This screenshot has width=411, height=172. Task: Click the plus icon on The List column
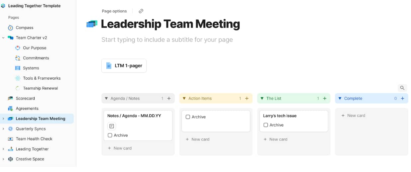click(x=325, y=99)
